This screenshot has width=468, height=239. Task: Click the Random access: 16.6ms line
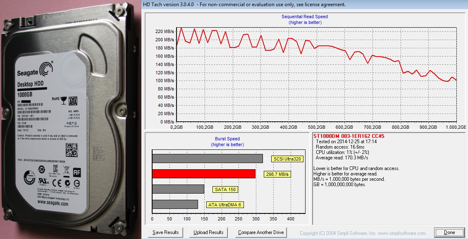(x=340, y=147)
